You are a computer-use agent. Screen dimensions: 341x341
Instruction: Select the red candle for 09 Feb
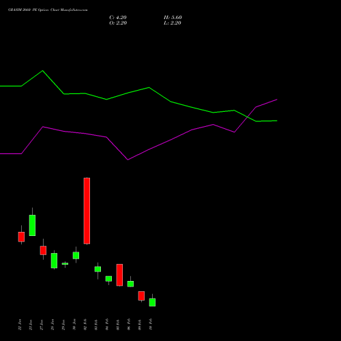click(x=141, y=296)
